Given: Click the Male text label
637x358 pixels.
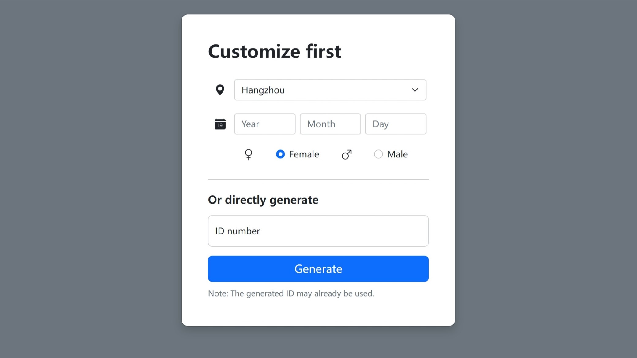Looking at the screenshot, I should pyautogui.click(x=397, y=154).
